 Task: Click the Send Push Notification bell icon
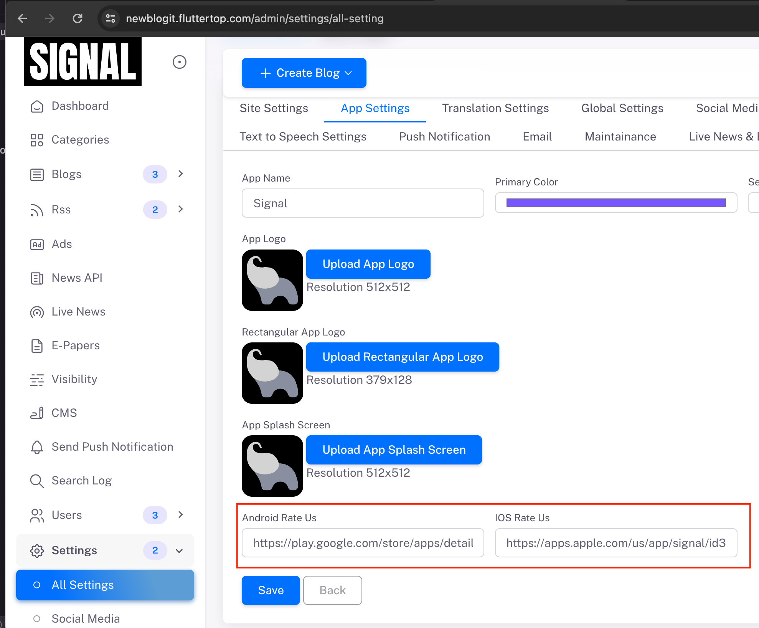37,447
